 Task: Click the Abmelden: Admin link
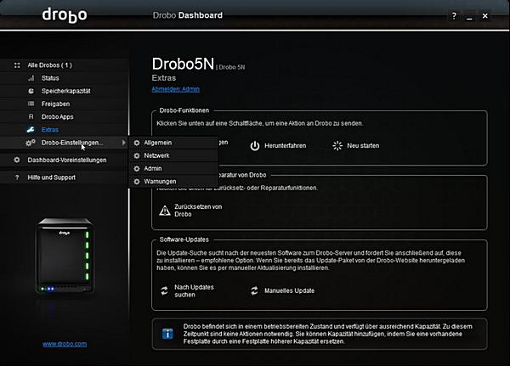click(x=176, y=89)
